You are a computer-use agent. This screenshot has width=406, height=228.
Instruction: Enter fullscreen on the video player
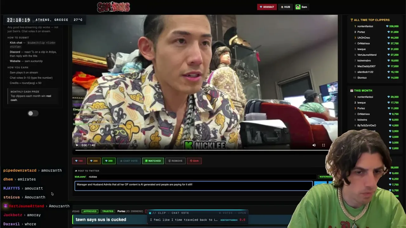[324, 145]
